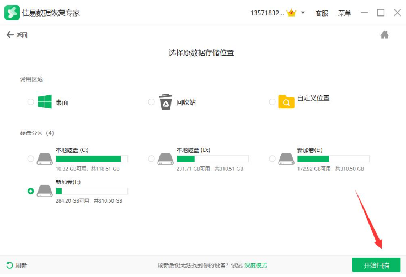The height and width of the screenshot is (277, 406).
Task: Click the VIP crown icon
Action: tap(292, 13)
